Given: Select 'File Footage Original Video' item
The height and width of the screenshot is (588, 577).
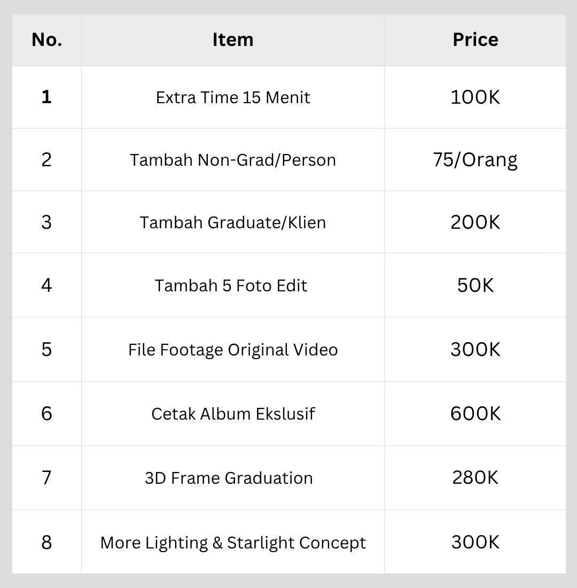Looking at the screenshot, I should click(233, 350).
